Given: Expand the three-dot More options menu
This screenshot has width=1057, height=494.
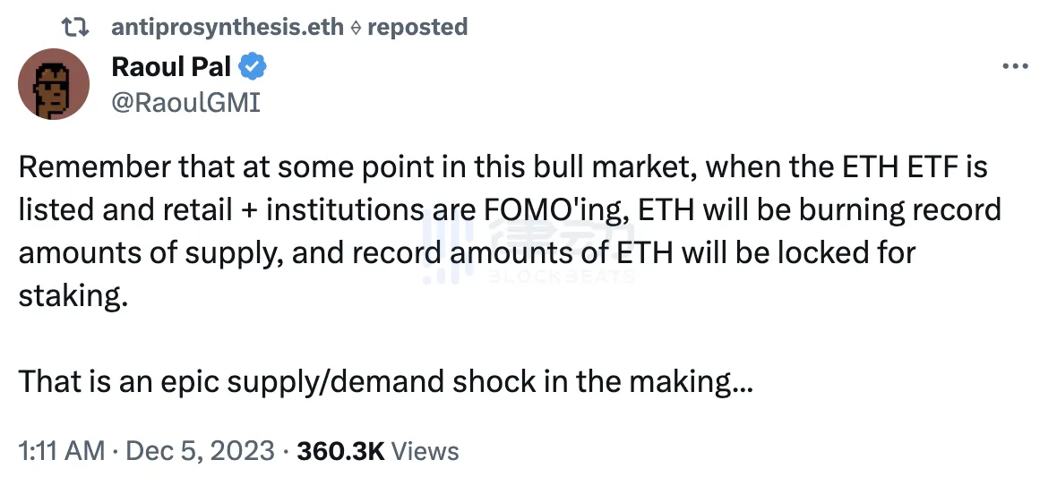Looking at the screenshot, I should (1013, 67).
